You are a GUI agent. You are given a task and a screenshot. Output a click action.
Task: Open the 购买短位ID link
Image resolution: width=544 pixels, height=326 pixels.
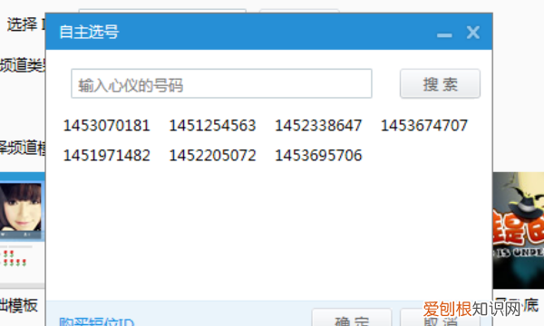[96, 321]
